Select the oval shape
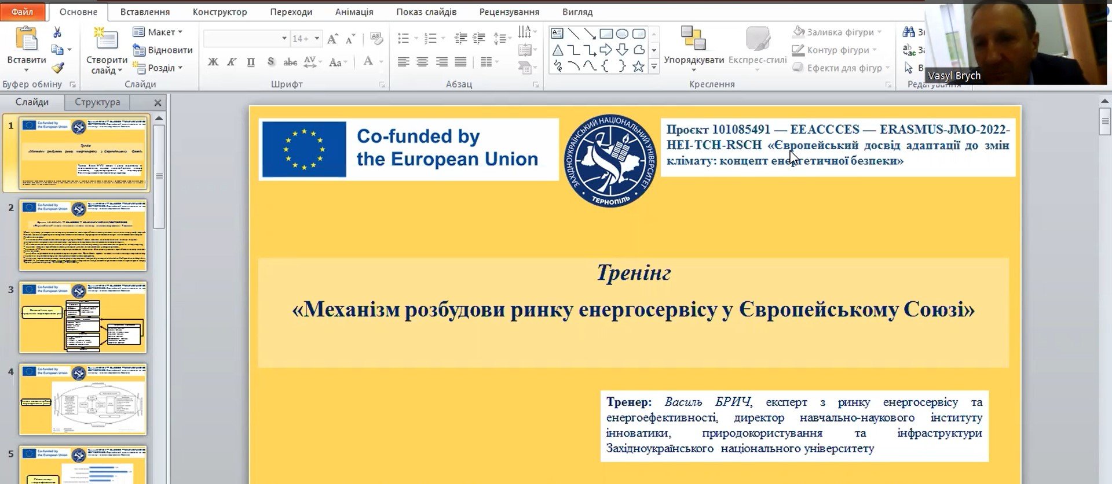Image resolution: width=1112 pixels, height=484 pixels. click(x=622, y=34)
